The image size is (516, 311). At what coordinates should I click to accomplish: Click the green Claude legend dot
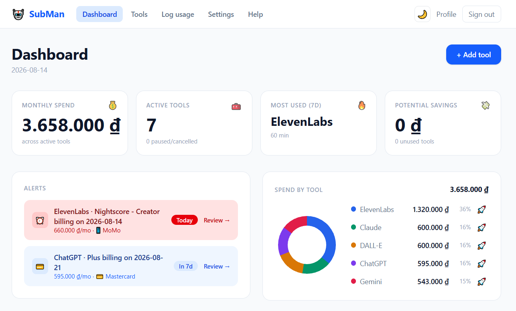pyautogui.click(x=353, y=227)
